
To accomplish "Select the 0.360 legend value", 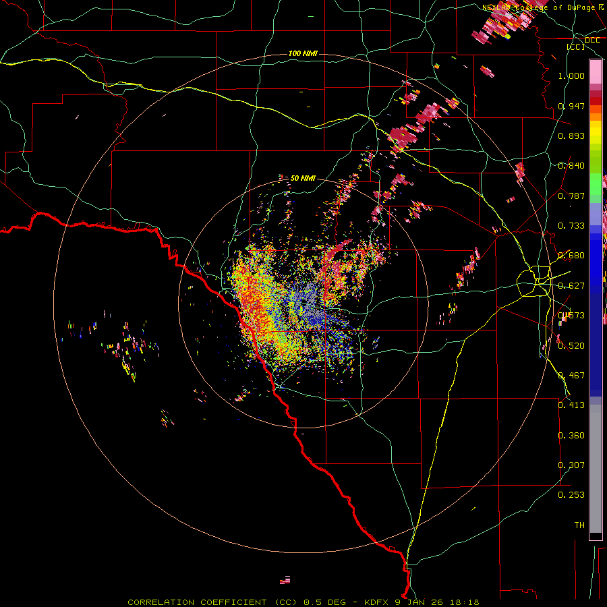I will click(571, 436).
